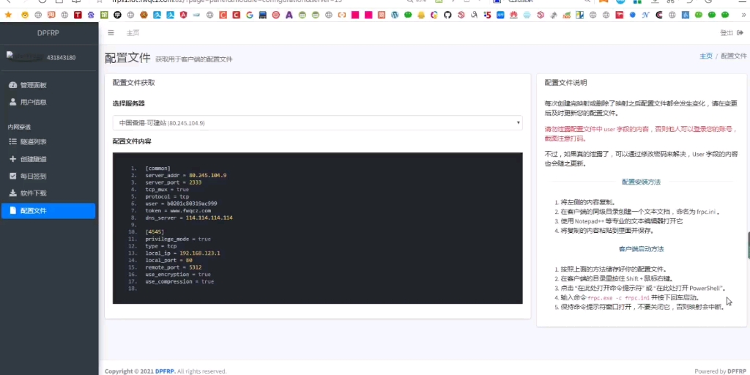Open the blue cursive N bookmark
Image resolution: width=750 pixels, height=375 pixels.
pos(646,15)
